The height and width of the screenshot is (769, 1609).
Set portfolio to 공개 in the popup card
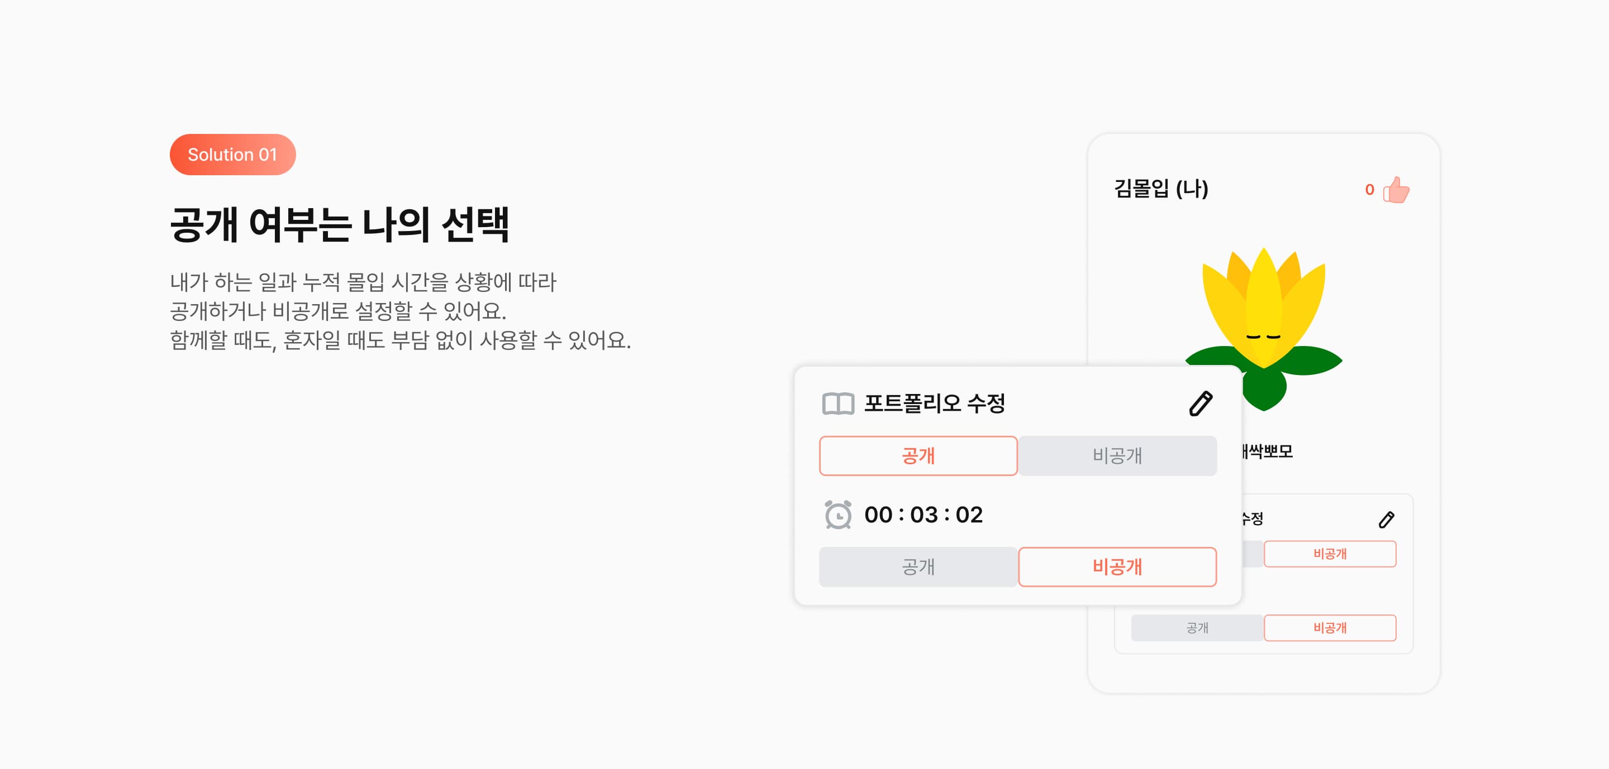click(x=917, y=456)
